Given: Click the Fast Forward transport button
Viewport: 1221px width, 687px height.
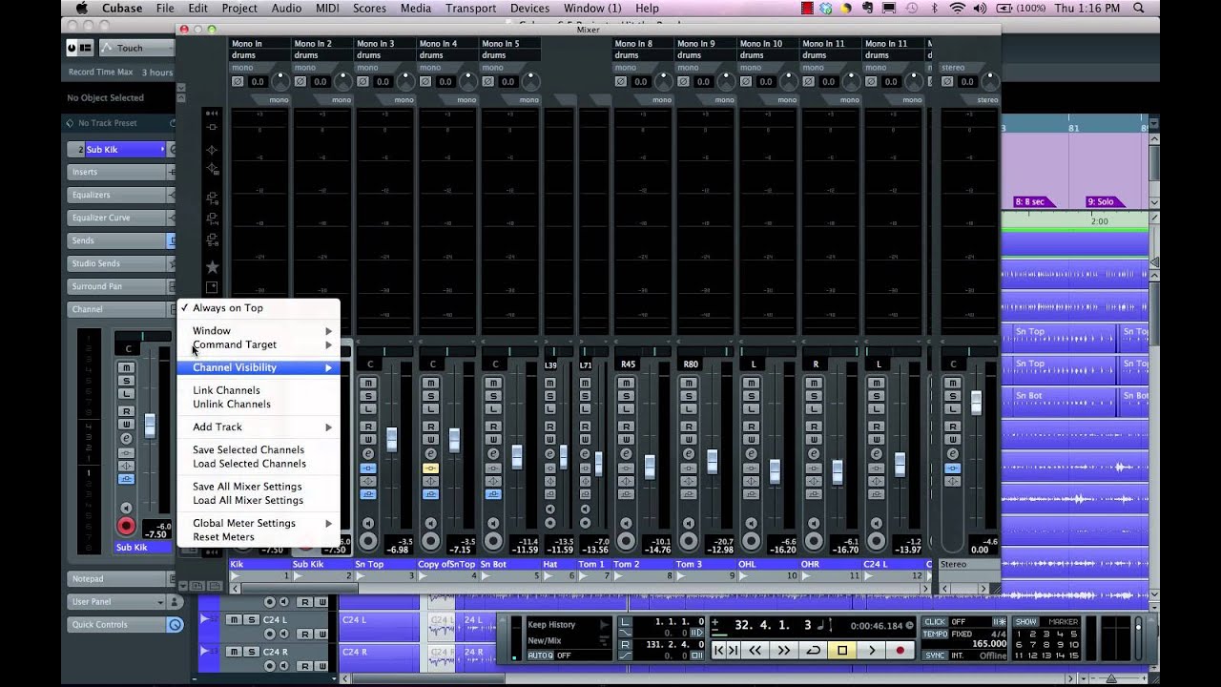Looking at the screenshot, I should pos(784,650).
